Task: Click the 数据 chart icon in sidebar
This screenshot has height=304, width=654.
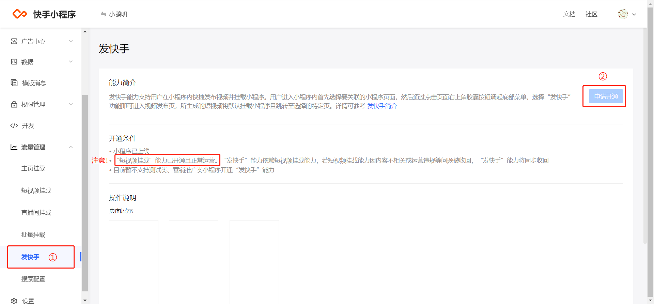Action: [14, 62]
